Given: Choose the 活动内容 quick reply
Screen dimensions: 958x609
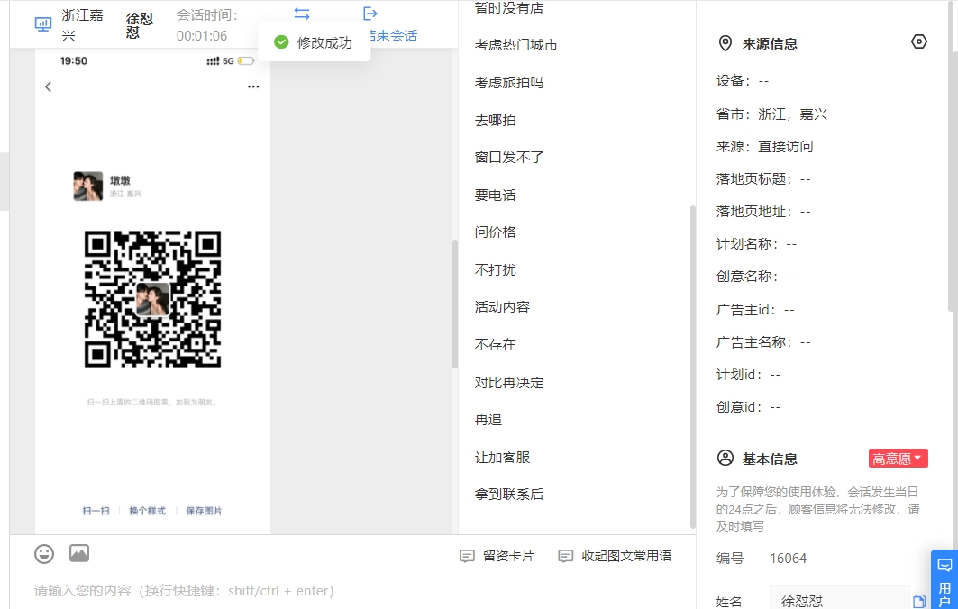Looking at the screenshot, I should [x=502, y=307].
